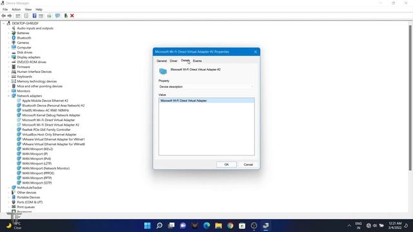Switch to the Events tab
Viewport: 413px width, 232px height.
coord(197,61)
